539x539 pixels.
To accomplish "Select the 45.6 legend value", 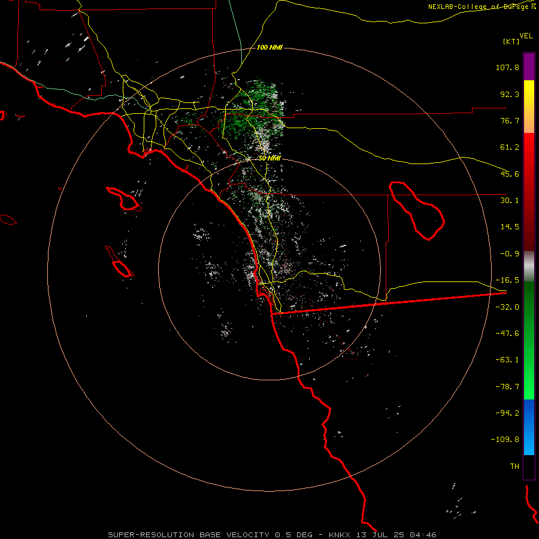I will click(x=510, y=174).
